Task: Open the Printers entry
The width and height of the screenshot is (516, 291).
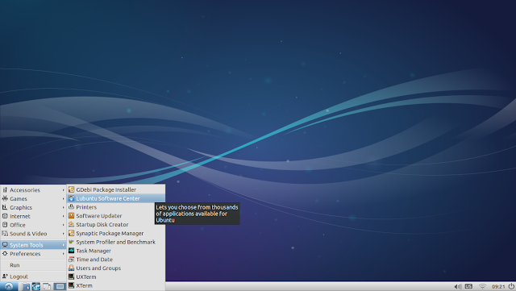Action: (x=116, y=207)
